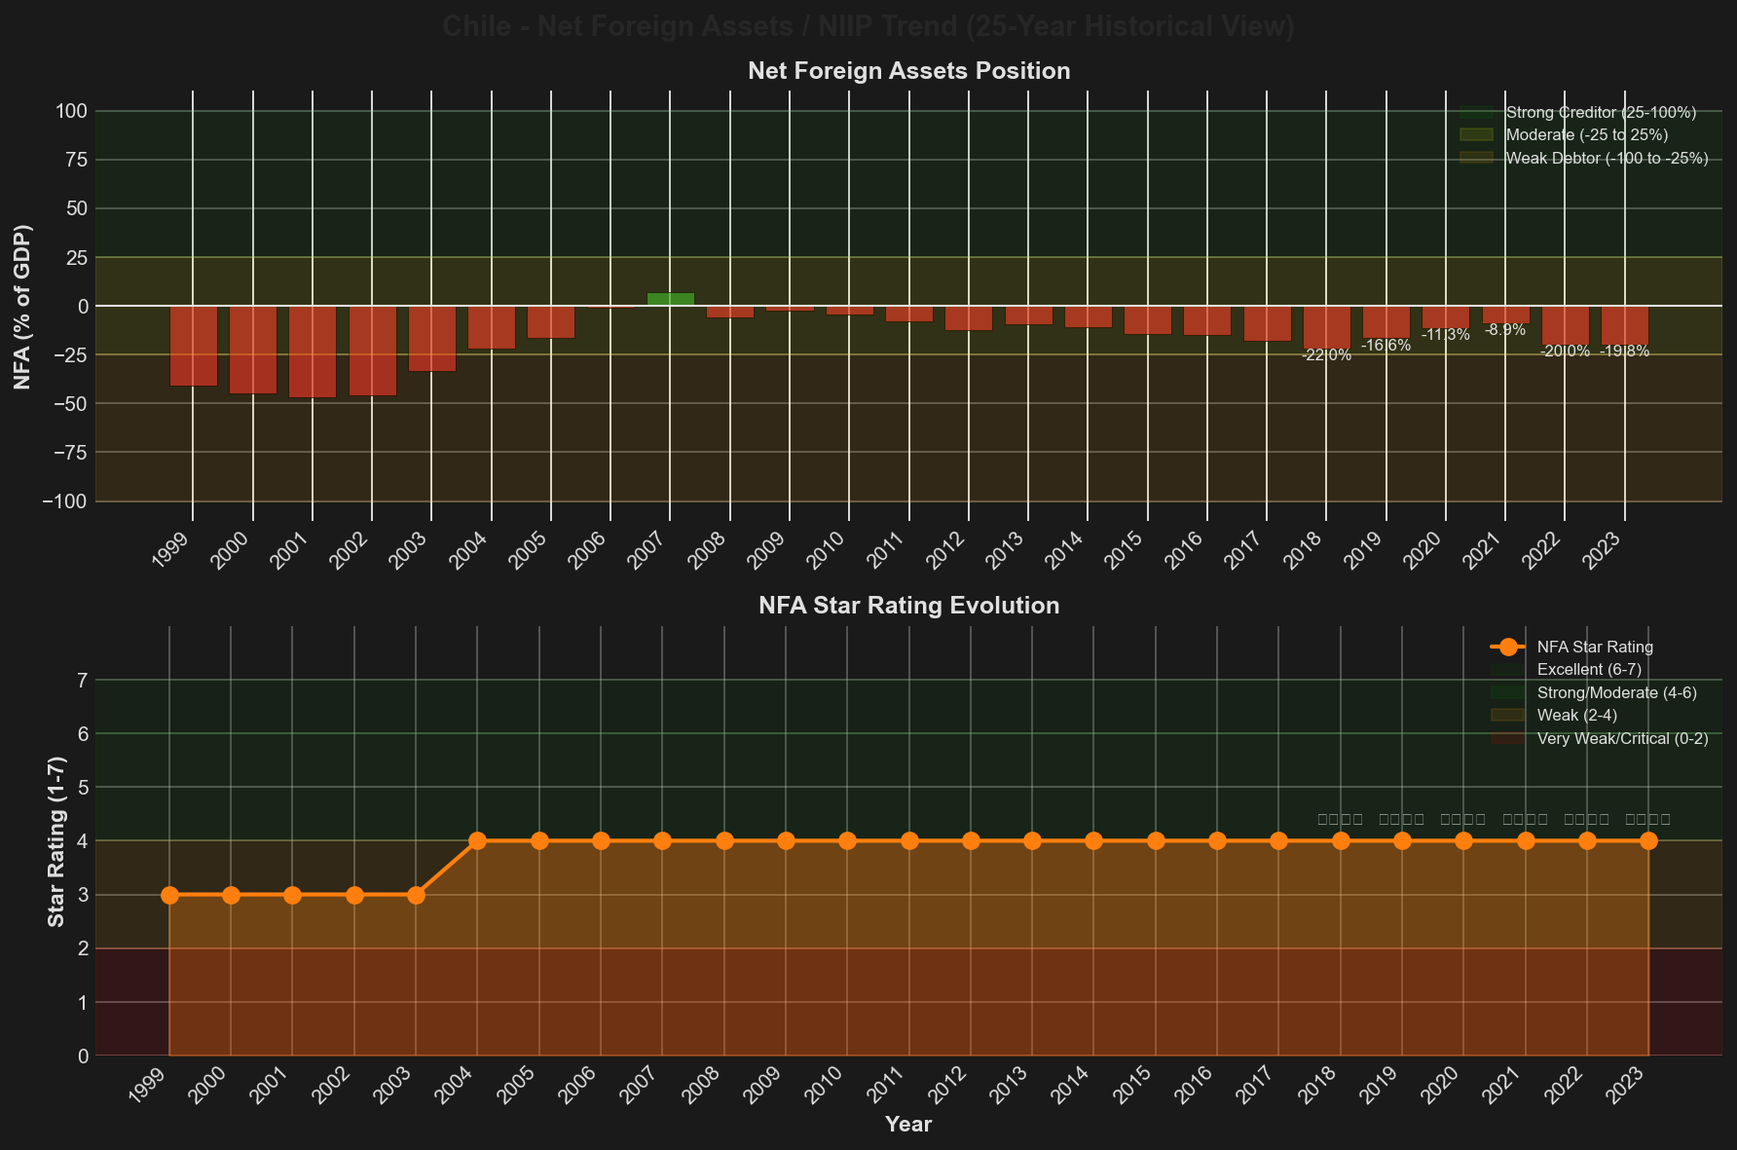Click the Strong Creditor green legend swatch
1737x1150 pixels.
[1476, 112]
